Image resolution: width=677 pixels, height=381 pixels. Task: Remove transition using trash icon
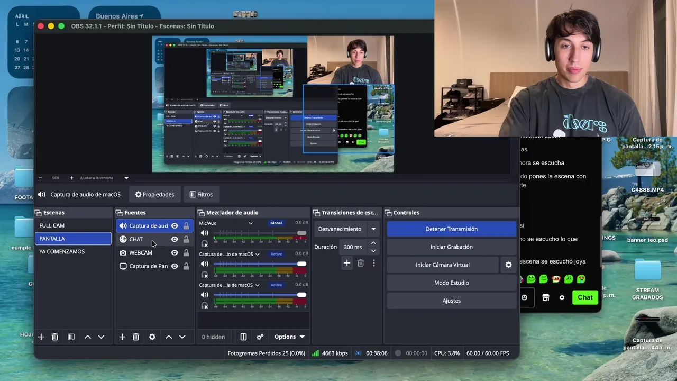pos(360,263)
